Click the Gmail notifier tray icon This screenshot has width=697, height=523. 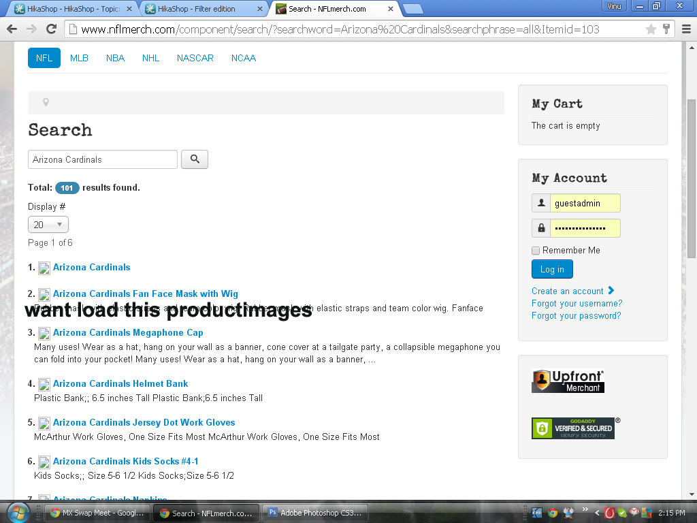pyautogui.click(x=634, y=512)
